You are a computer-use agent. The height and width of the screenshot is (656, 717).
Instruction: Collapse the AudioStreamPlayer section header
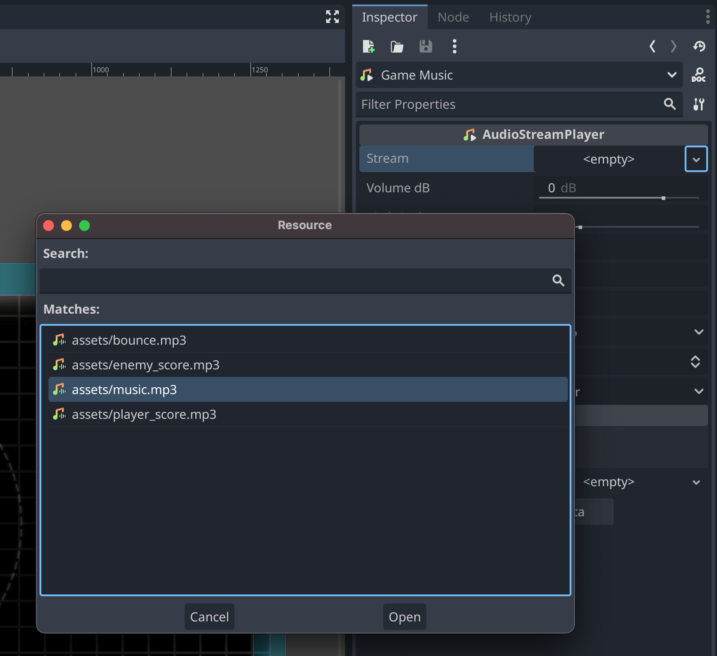pyautogui.click(x=533, y=134)
